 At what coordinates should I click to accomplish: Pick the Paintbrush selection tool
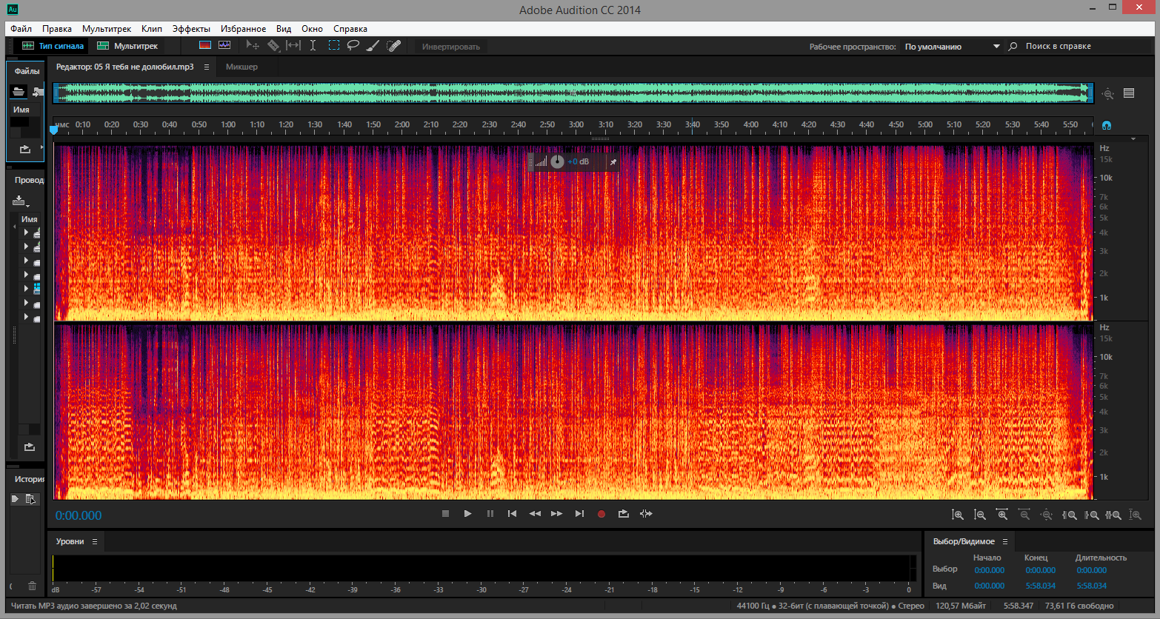click(373, 46)
